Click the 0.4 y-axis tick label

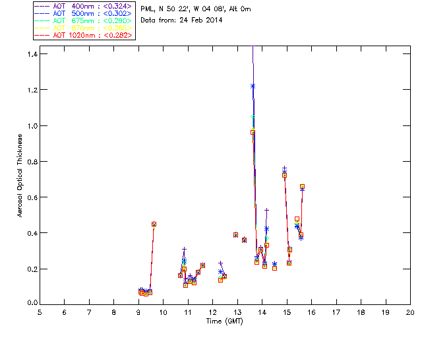tap(32, 233)
